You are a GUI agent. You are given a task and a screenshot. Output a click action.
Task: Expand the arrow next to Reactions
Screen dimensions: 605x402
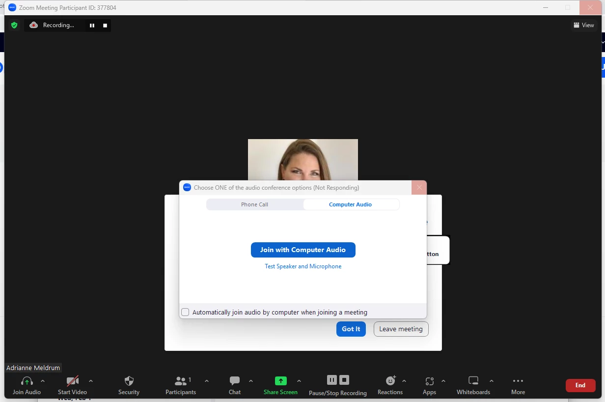(404, 381)
